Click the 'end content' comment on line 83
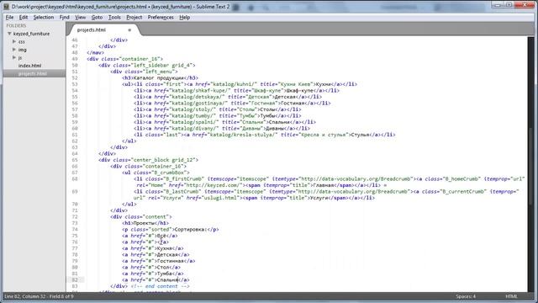Screen dimensions: 538x303 pos(161,286)
